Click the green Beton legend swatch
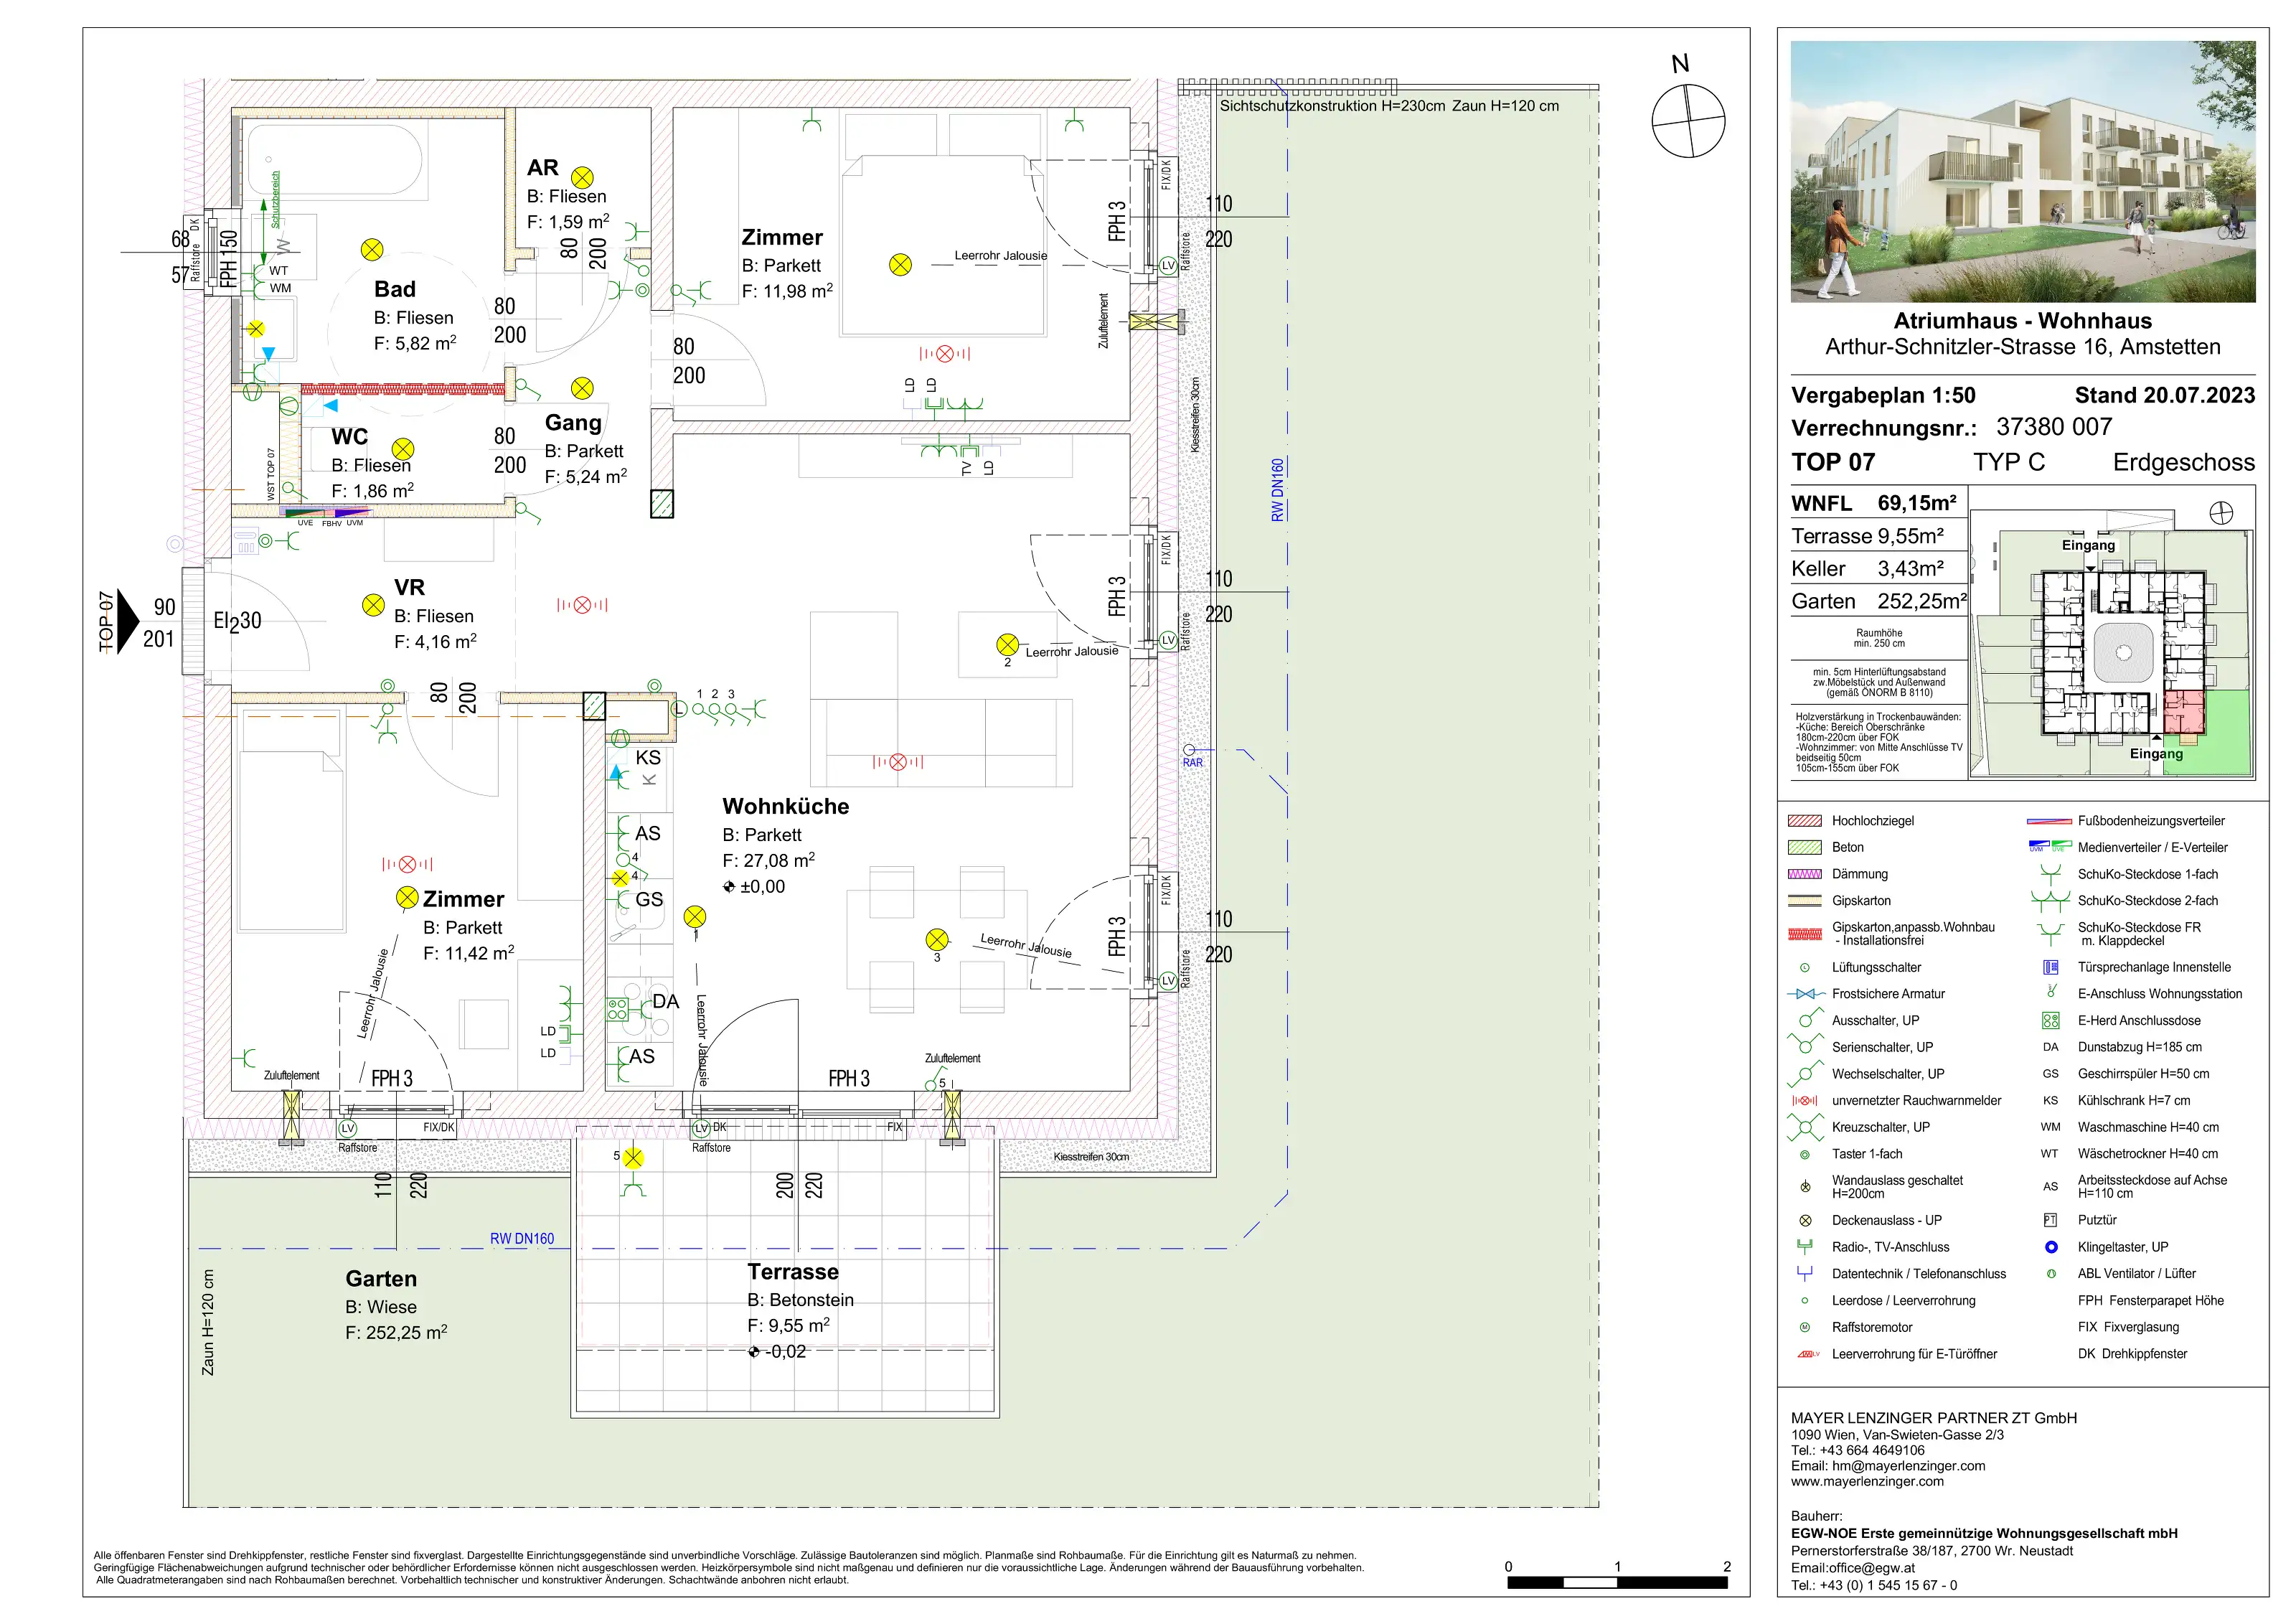The height and width of the screenshot is (1624, 2296). (x=1805, y=847)
